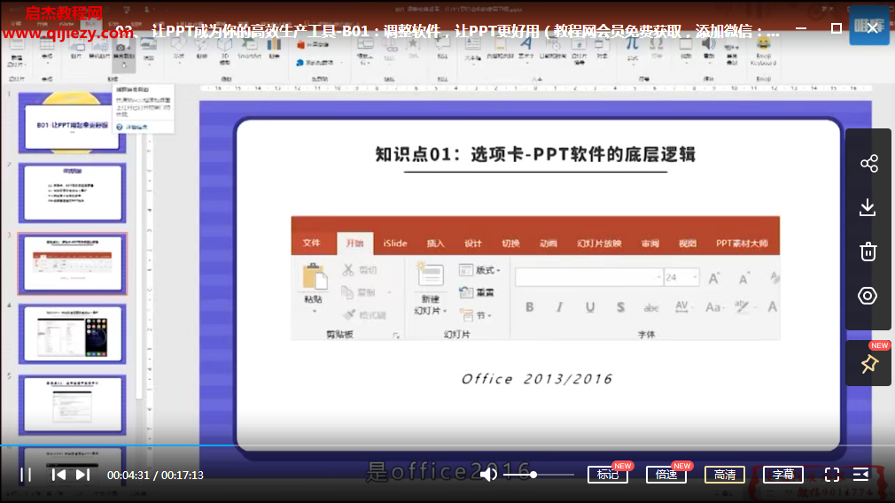The height and width of the screenshot is (503, 895).
Task: Open the playlist icon in the player bar
Action: point(860,474)
